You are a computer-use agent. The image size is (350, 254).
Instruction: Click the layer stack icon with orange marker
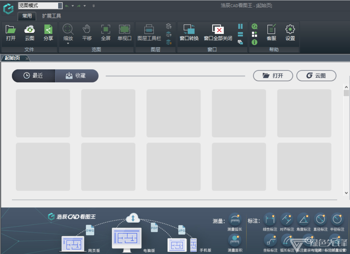169,42
